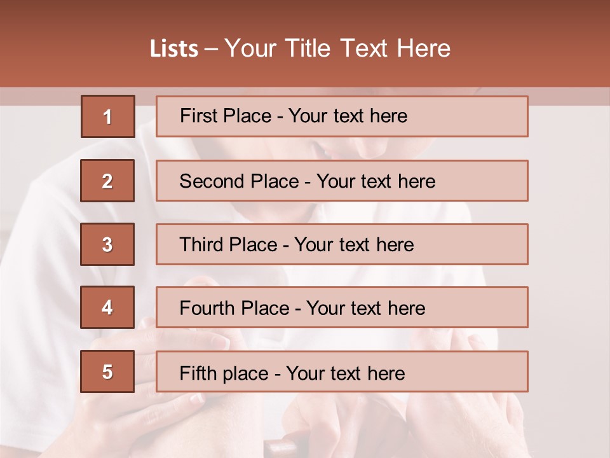Click the number 5 box
610x458 pixels.
pyautogui.click(x=107, y=371)
